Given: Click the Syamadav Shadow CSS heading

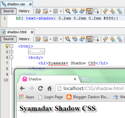Looking at the screenshot, I should pos(57,108).
